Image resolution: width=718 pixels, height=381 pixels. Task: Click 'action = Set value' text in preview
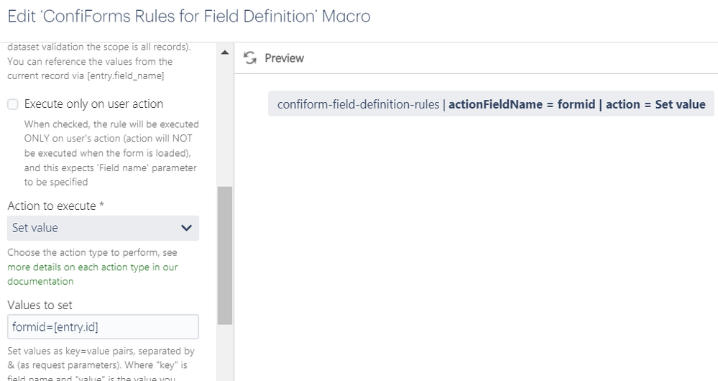point(655,104)
